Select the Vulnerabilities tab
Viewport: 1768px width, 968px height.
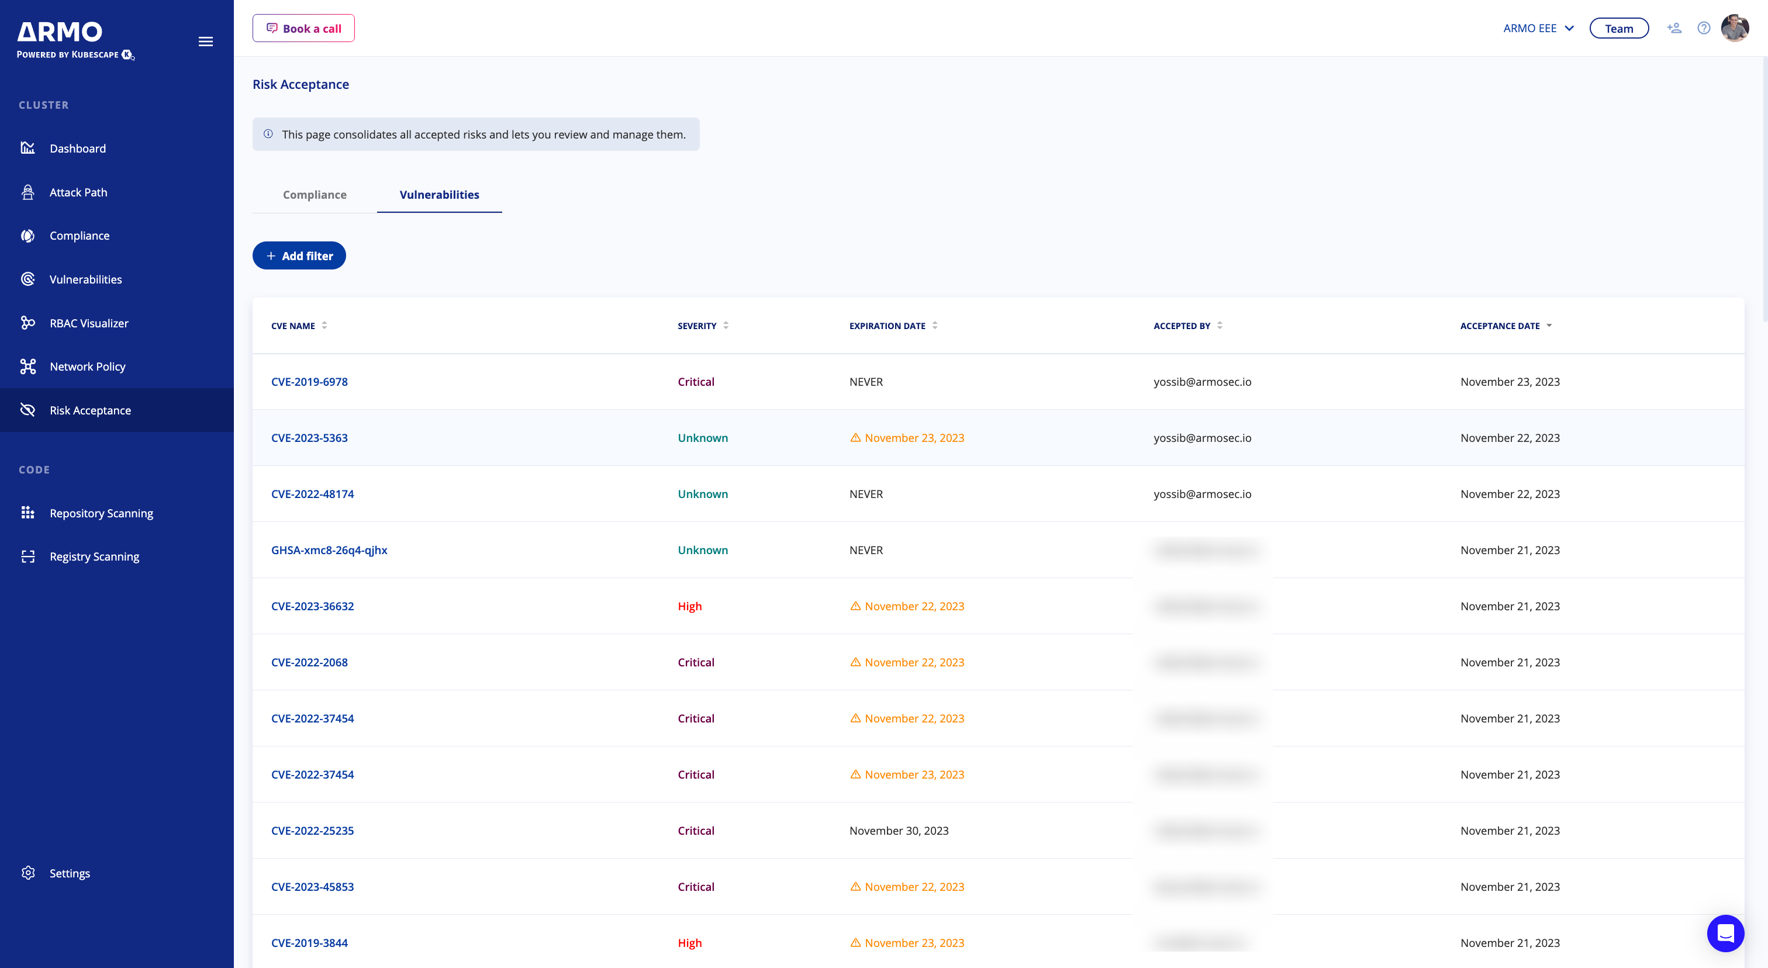(x=439, y=195)
